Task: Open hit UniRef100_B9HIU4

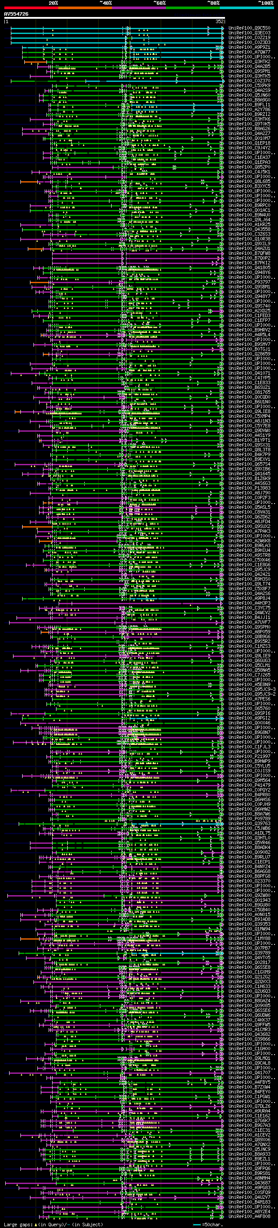Action: coord(249,550)
